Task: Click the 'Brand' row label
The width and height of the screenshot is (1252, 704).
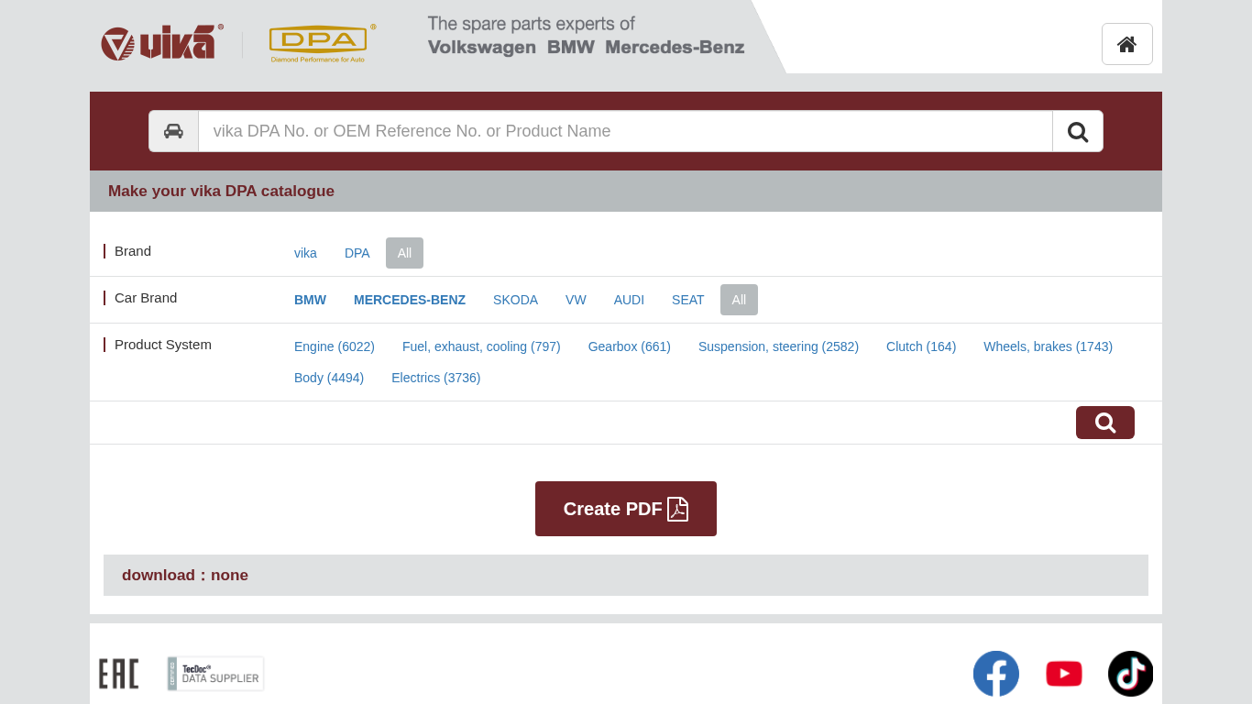Action: click(x=133, y=251)
